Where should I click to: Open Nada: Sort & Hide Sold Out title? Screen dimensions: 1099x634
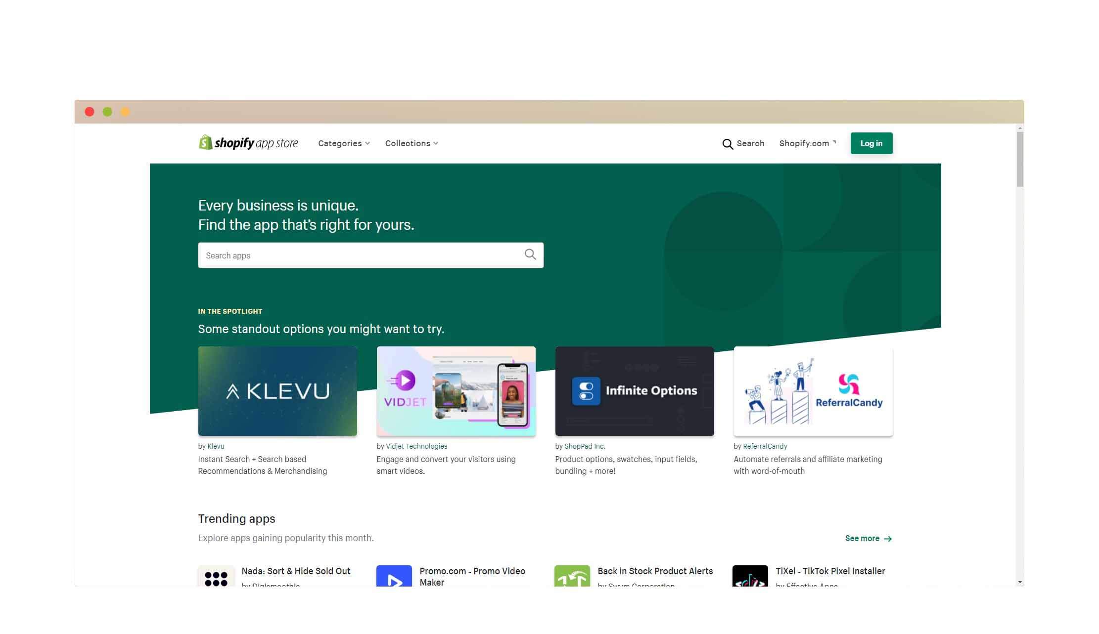(x=296, y=571)
